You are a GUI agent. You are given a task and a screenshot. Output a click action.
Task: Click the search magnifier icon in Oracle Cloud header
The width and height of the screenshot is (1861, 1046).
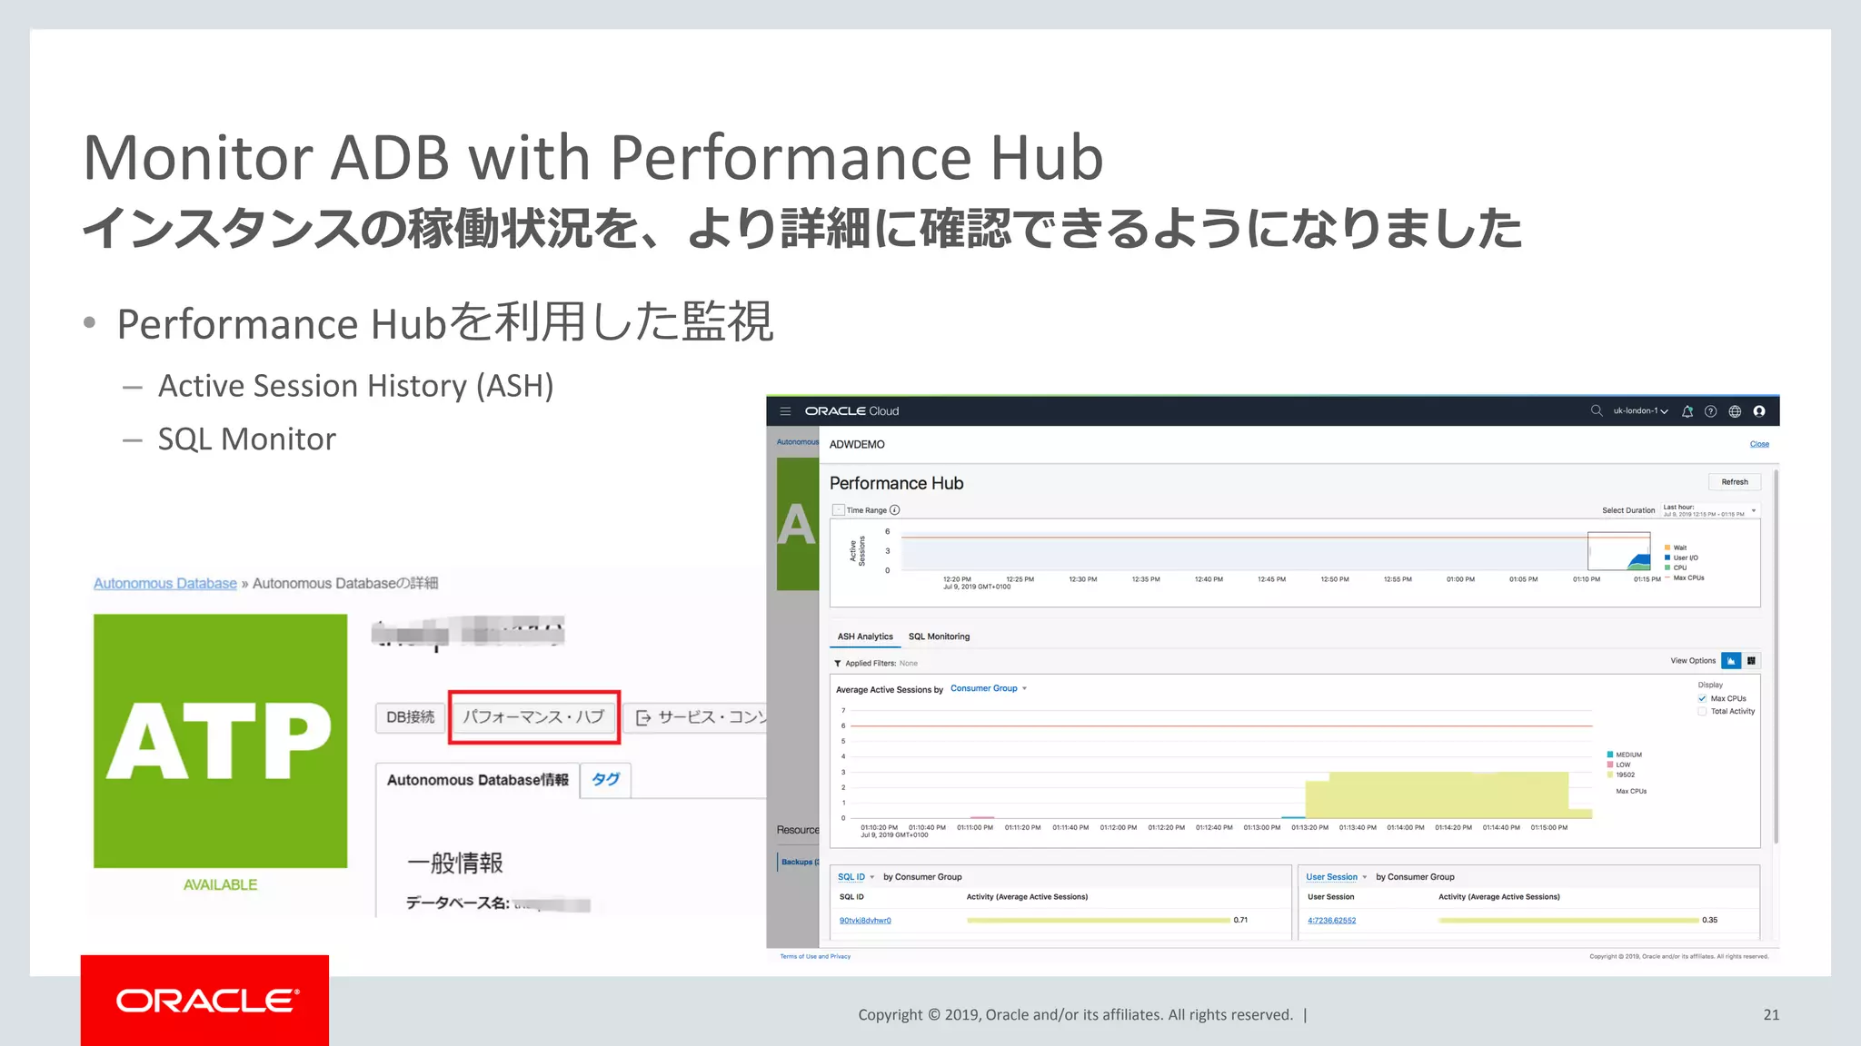pos(1597,411)
